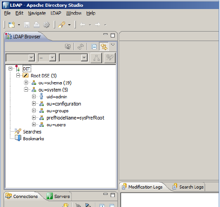This screenshot has width=220, height=207.
Task: Toggle Link with Editor in LDAP Browser
Action: coord(104,46)
